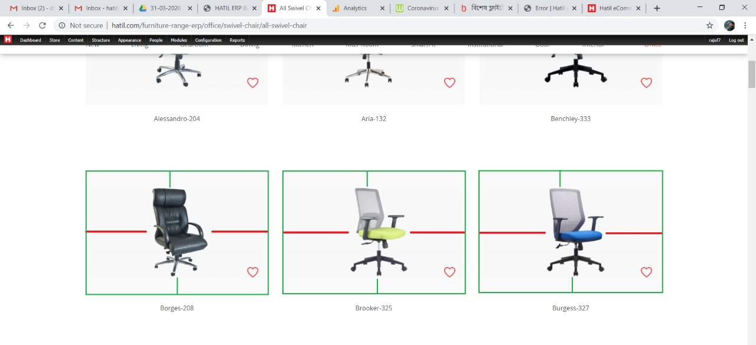The height and width of the screenshot is (345, 756).
Task: Switch to the HATIL ERP tab
Action: pos(229,8)
